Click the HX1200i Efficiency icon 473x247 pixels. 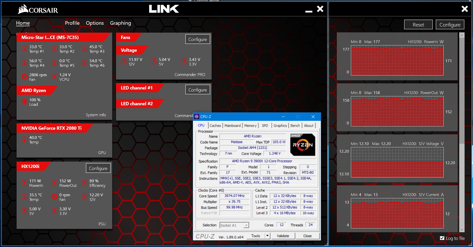pos(85,183)
